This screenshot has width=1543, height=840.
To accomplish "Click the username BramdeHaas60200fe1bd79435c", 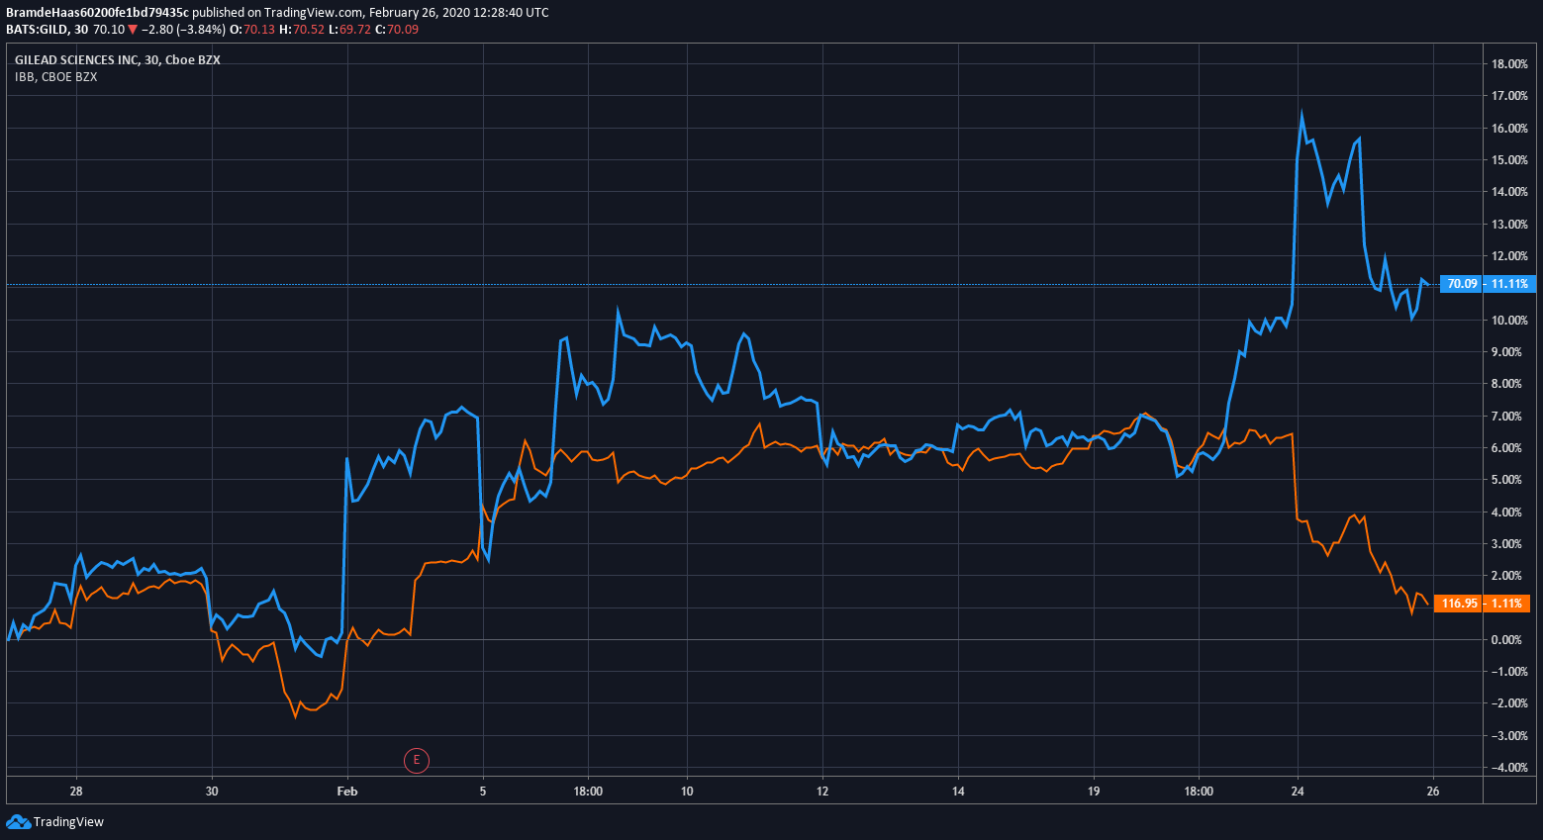I will tap(97, 13).
